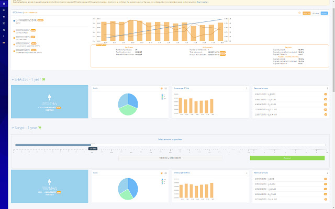Screen dimensions: 335x209
Task: Click the orange button beside the bell icon
Action: coord(307,13)
